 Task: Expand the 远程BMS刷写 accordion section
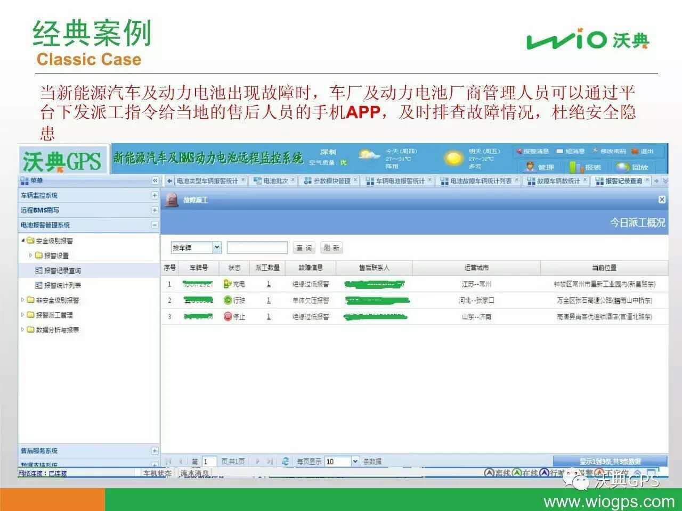[x=155, y=210]
